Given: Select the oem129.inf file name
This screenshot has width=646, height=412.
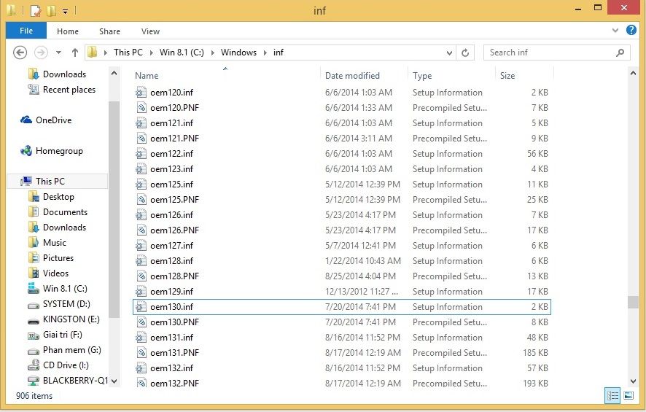Looking at the screenshot, I should click(x=171, y=292).
